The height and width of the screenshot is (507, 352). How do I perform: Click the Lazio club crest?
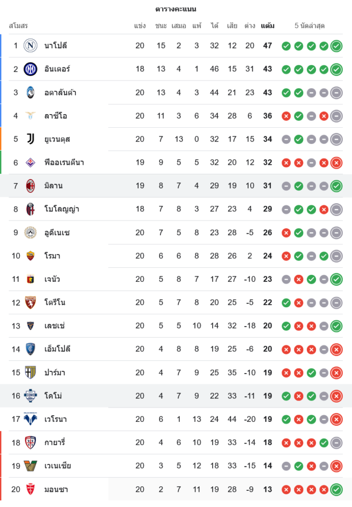click(31, 116)
